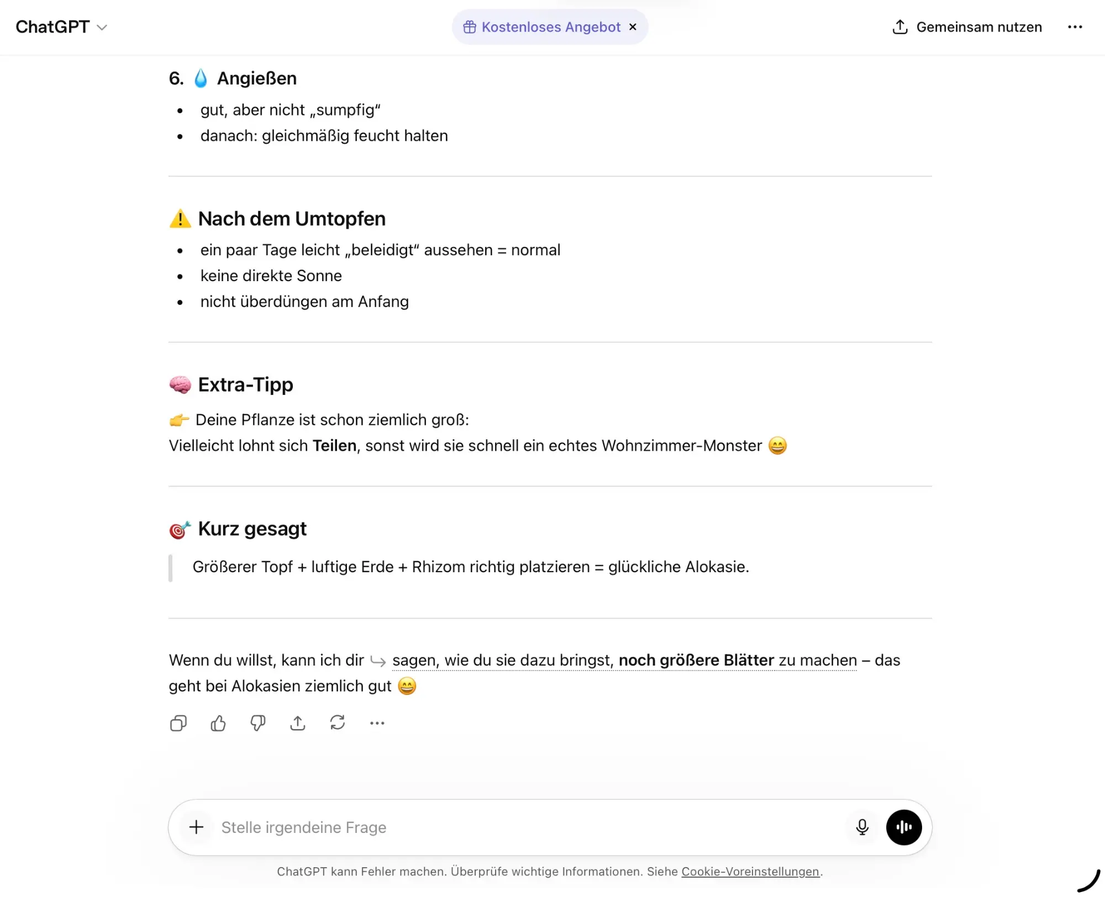Click the thumbs up icon
Image resolution: width=1105 pixels, height=897 pixels.
[218, 723]
